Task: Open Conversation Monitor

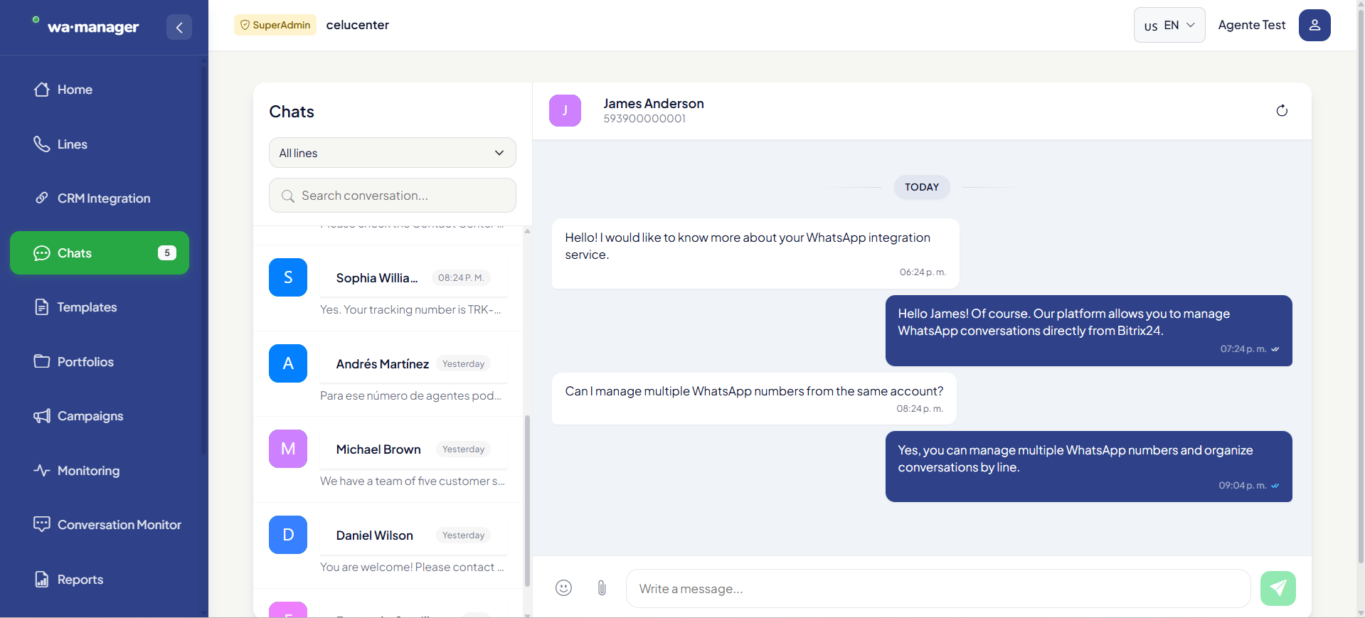Action: [100, 525]
